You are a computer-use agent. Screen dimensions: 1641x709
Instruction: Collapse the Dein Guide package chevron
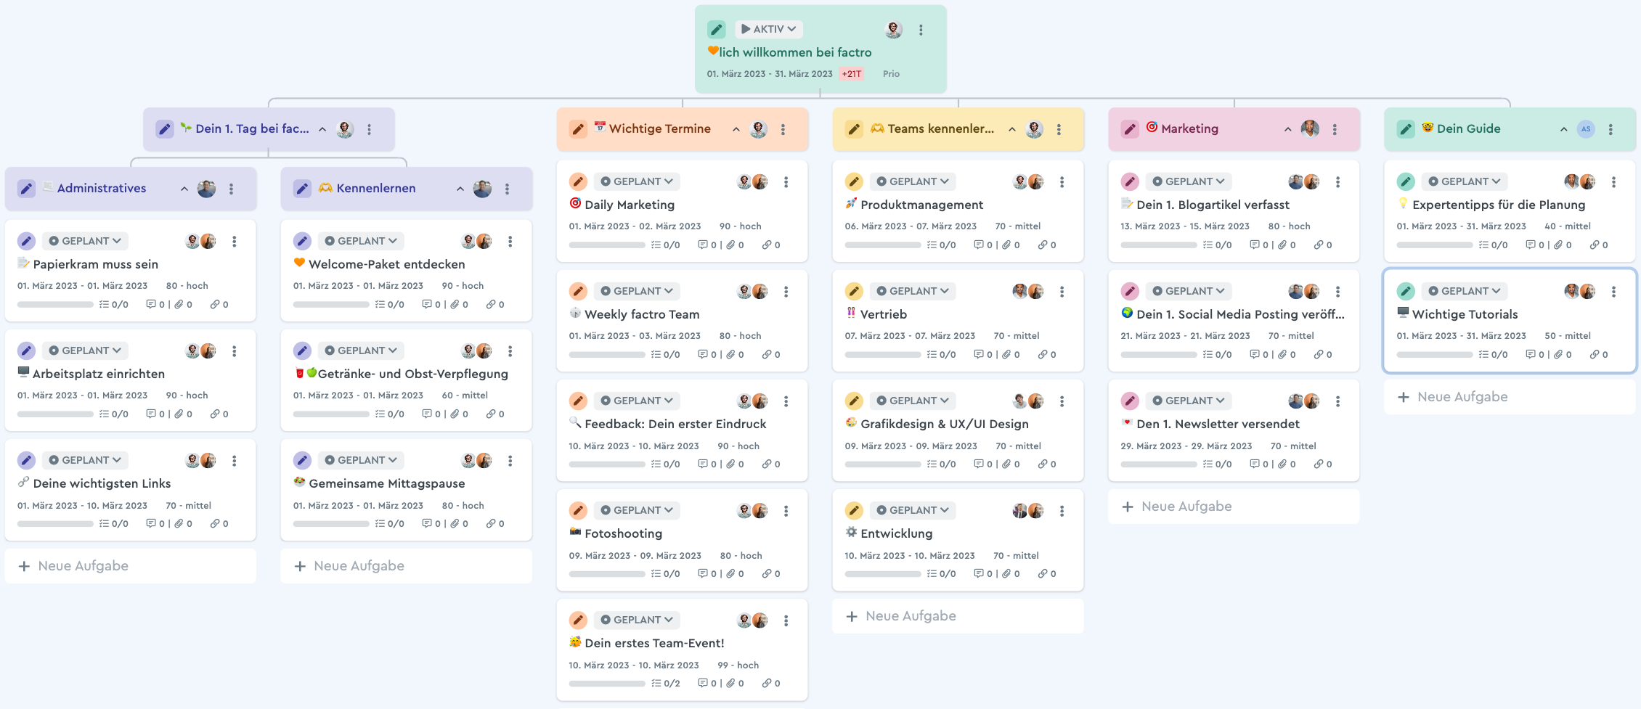[x=1564, y=129]
